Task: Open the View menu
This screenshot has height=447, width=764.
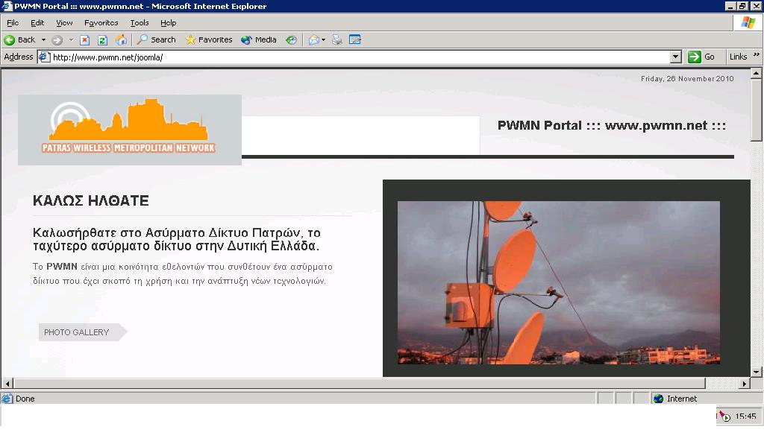Action: (x=64, y=23)
